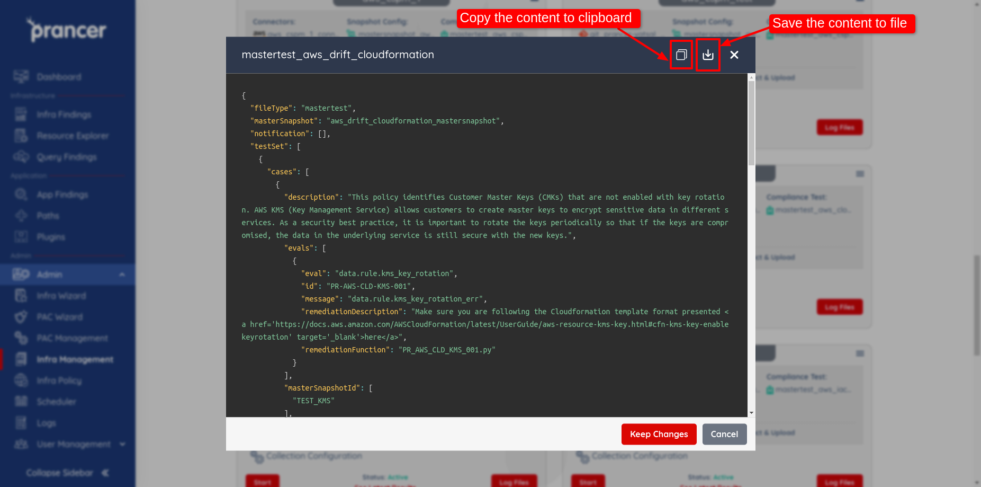This screenshot has width=981, height=487.
Task: Click the "eval" data.rule.kms_key_rotation line
Action: (379, 273)
